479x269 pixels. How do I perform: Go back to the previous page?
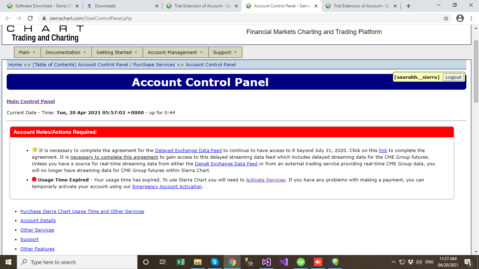pyautogui.click(x=8, y=18)
